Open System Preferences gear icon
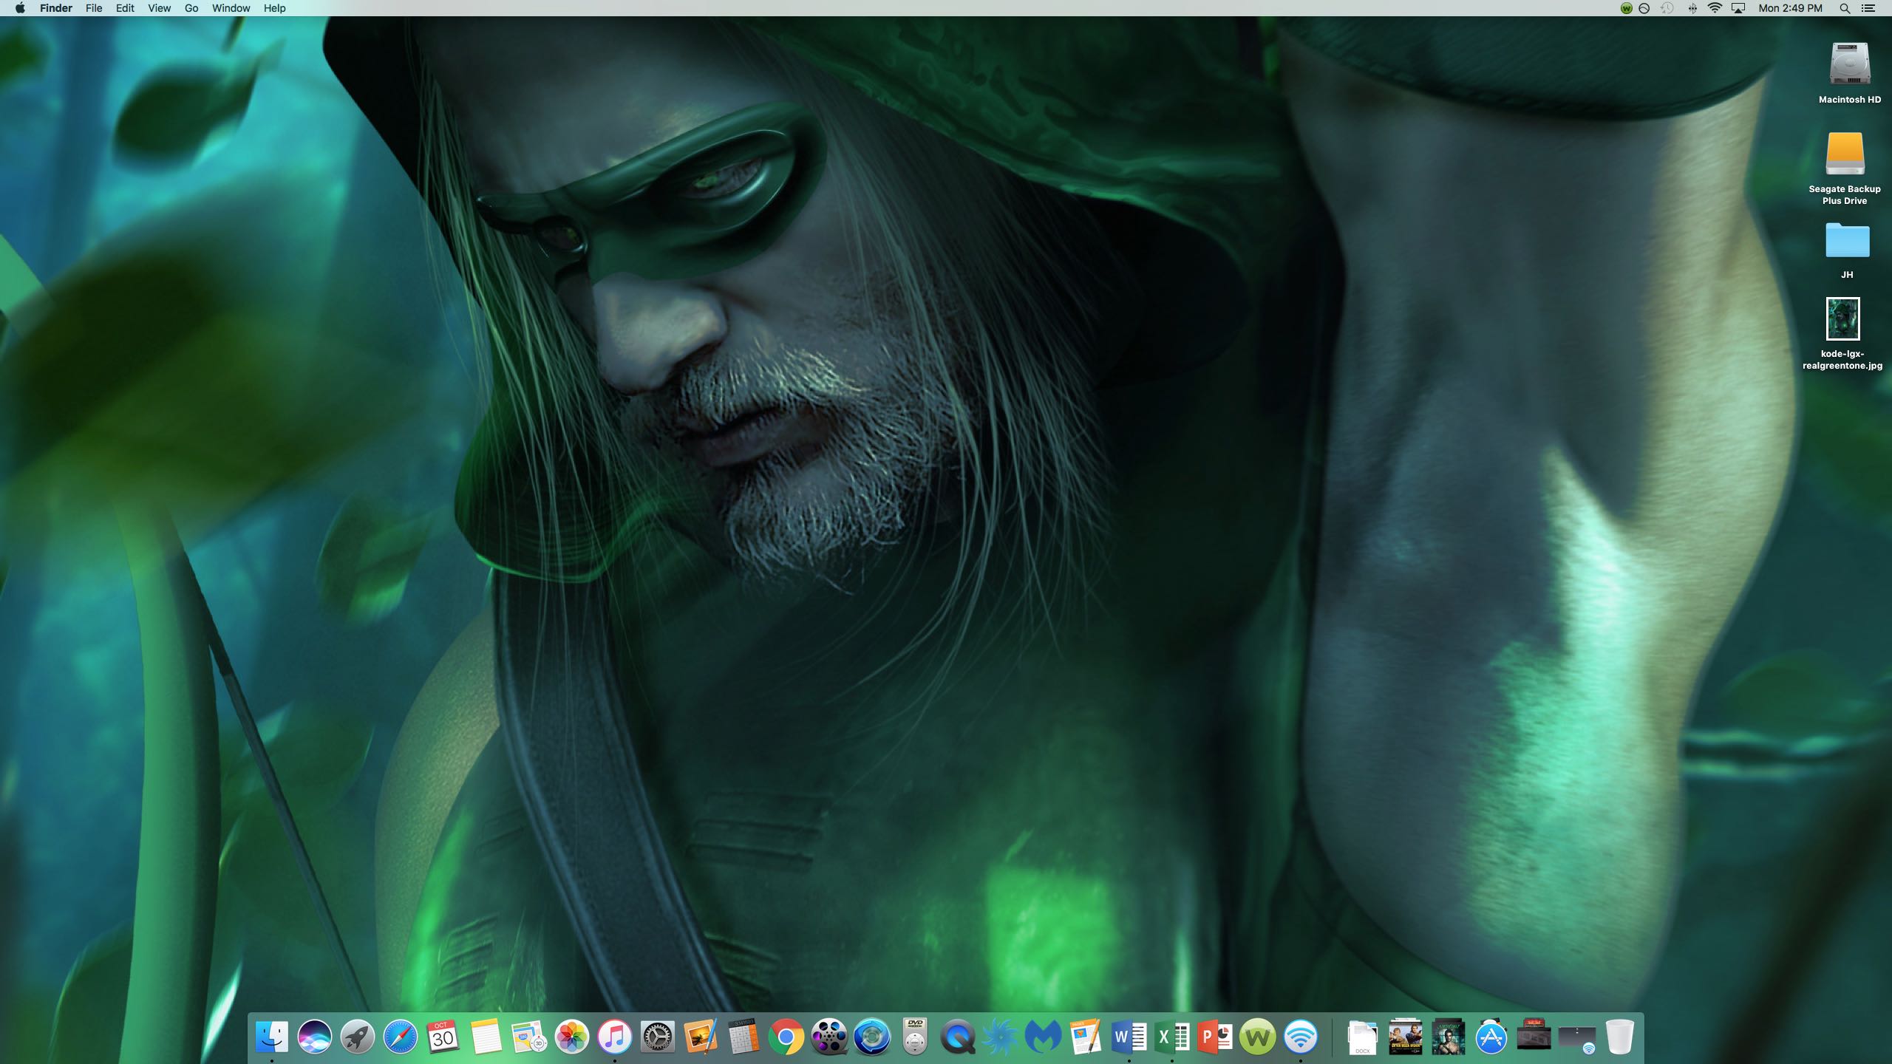 (x=657, y=1037)
